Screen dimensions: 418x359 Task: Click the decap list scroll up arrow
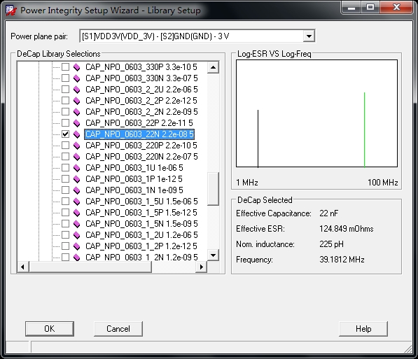pyautogui.click(x=213, y=67)
